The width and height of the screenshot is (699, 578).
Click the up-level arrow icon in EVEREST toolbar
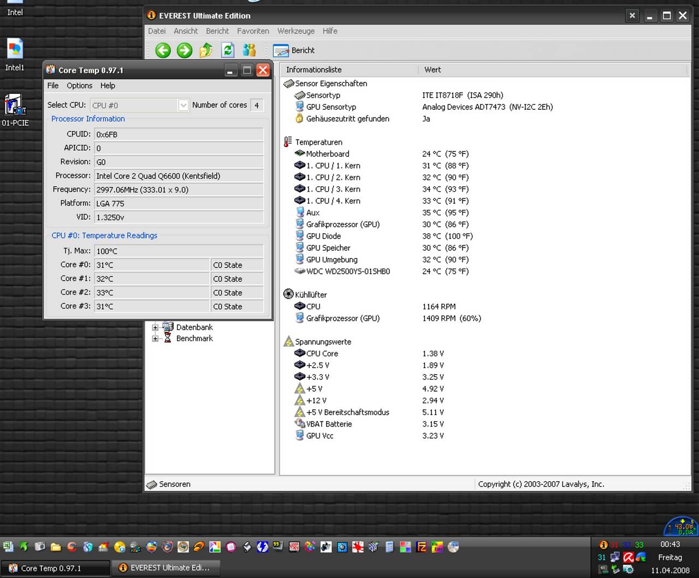pos(206,50)
